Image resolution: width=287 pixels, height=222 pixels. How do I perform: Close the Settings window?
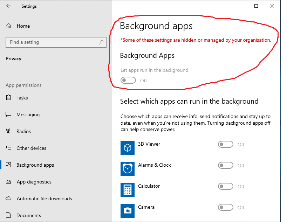pyautogui.click(x=272, y=6)
